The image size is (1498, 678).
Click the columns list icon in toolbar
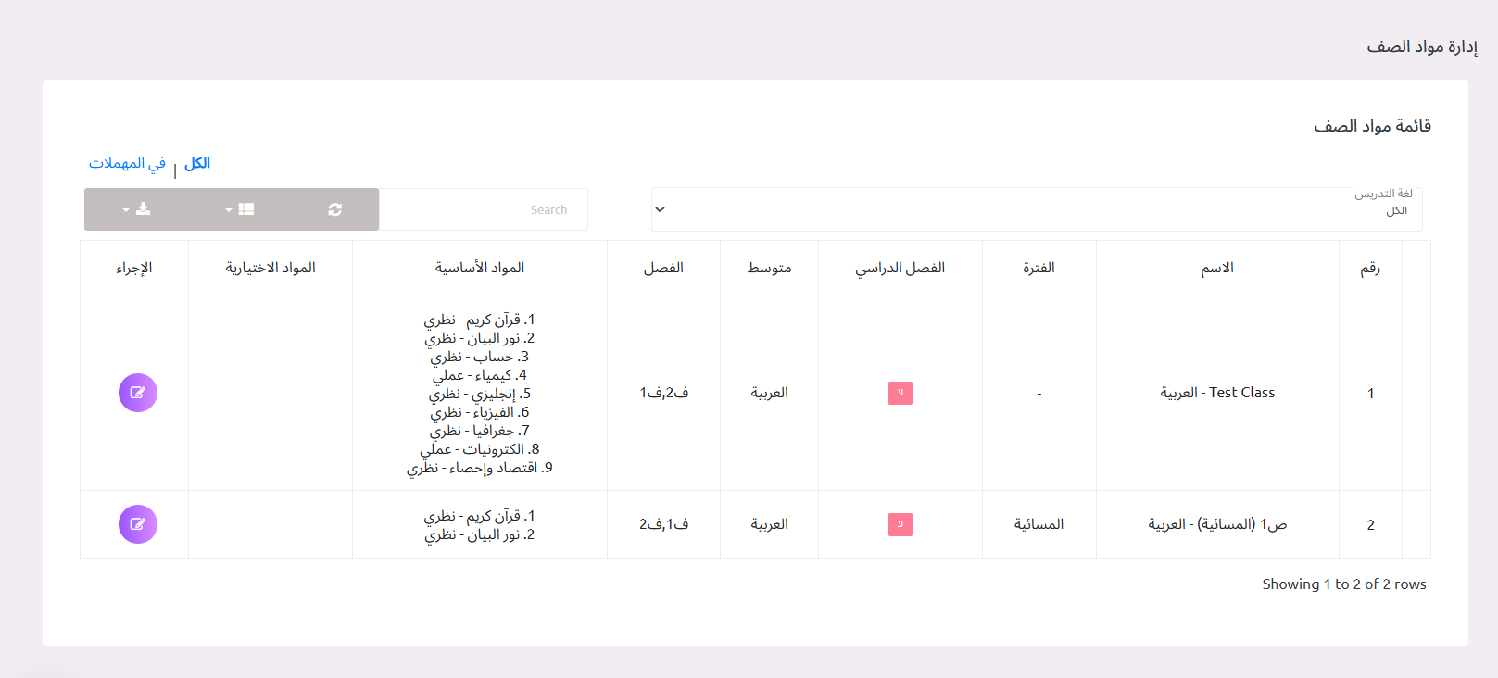point(246,209)
